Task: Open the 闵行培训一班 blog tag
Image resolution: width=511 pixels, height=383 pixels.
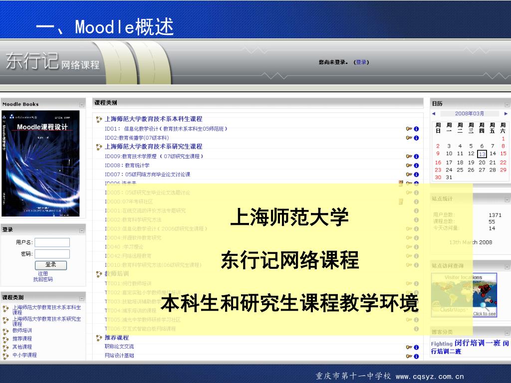Action: pyautogui.click(x=478, y=343)
